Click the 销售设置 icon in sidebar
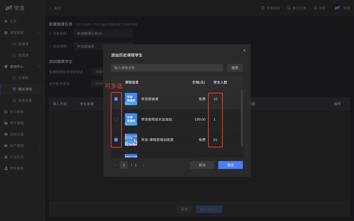Image resolution: width=354 pixels, height=221 pixels. coord(14,100)
